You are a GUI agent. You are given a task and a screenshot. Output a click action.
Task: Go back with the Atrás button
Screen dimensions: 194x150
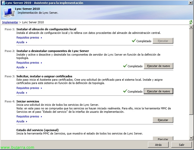pos(158,145)
